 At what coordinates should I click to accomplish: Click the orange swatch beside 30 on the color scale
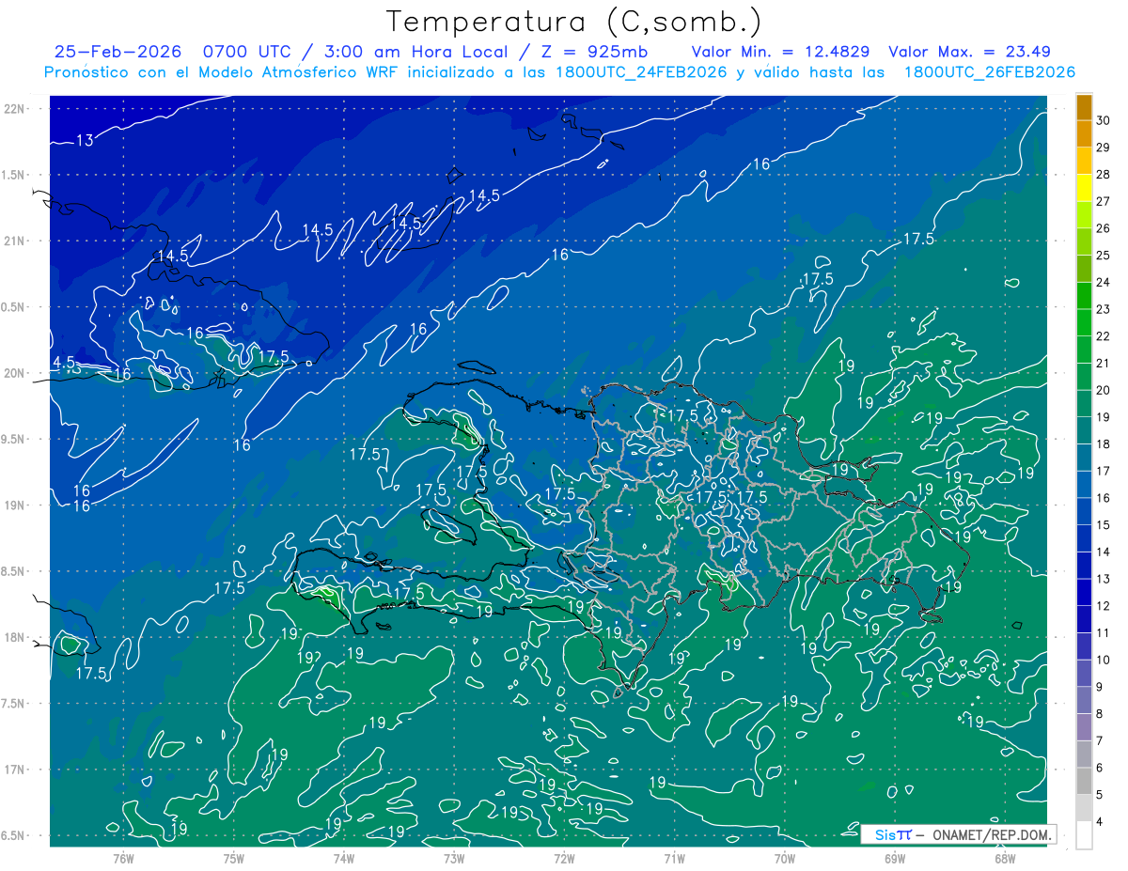1084,108
